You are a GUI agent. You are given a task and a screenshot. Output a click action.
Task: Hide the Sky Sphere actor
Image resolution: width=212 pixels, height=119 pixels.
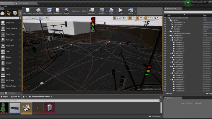[x=165, y=27]
